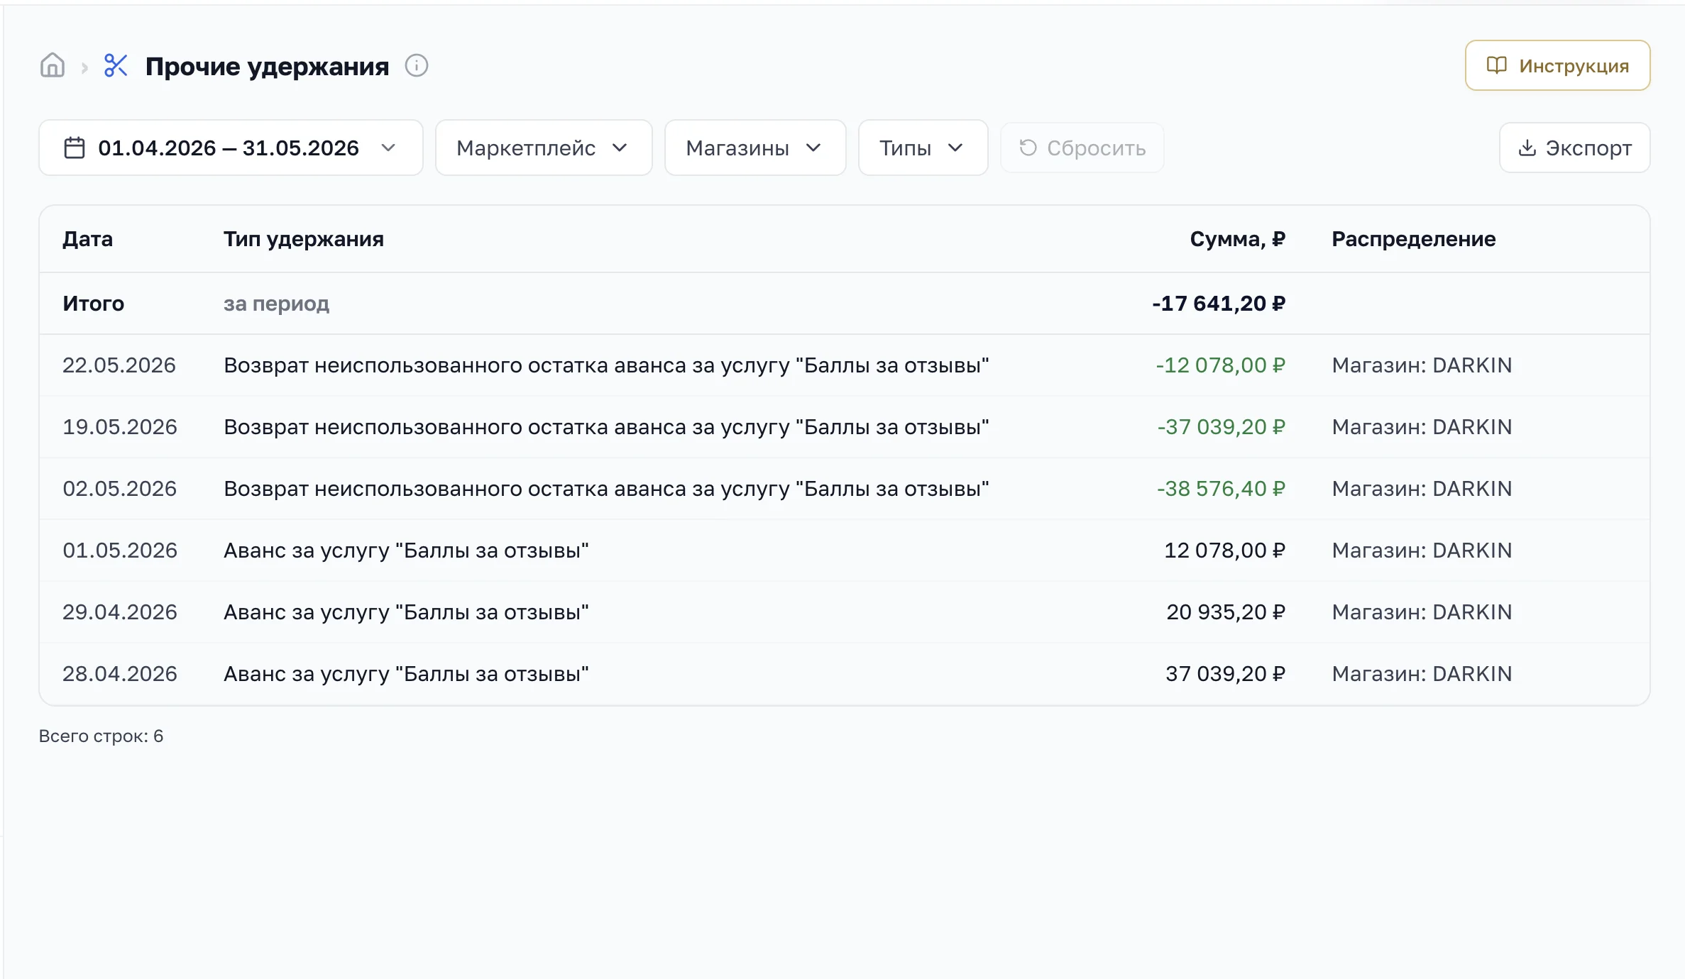Click the Аванс description in 28.04.2026 row
The height and width of the screenshot is (979, 1685).
tap(406, 674)
